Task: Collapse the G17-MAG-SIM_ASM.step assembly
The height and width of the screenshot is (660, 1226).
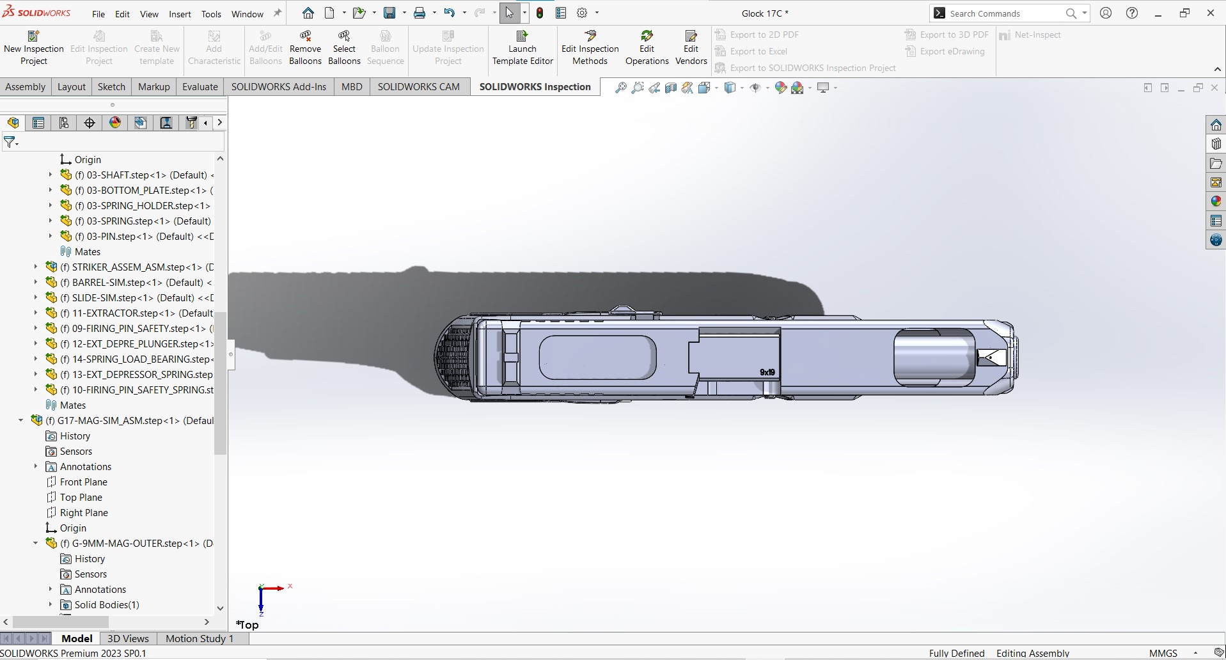Action: pos(21,420)
